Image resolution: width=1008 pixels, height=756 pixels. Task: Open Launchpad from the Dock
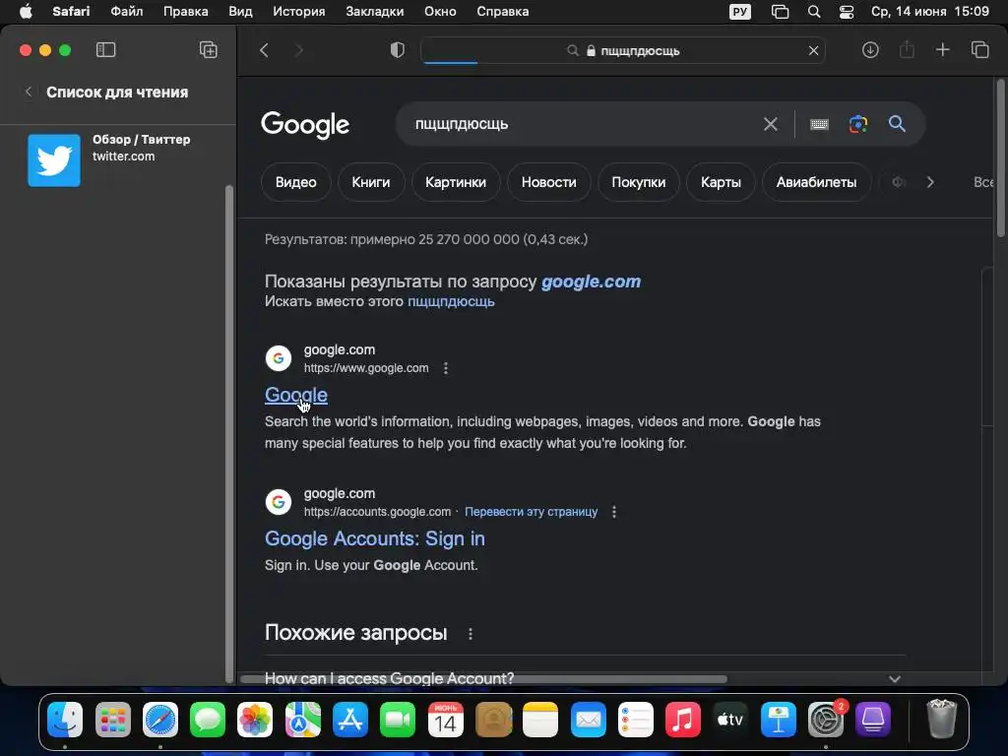click(x=113, y=720)
